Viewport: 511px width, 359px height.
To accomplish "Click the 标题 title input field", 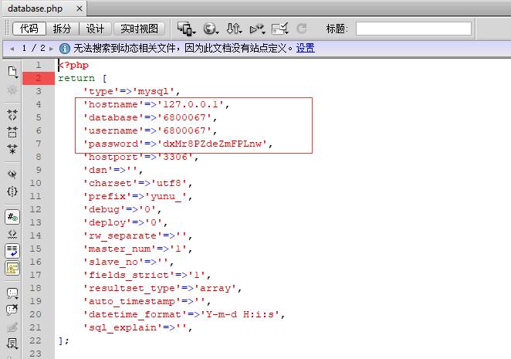I will (414, 29).
